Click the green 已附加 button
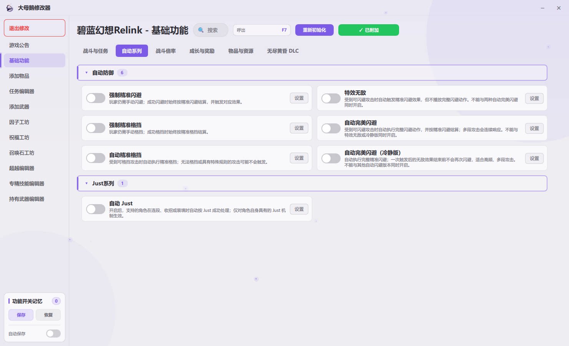Image resolution: width=569 pixels, height=346 pixels. tap(369, 30)
